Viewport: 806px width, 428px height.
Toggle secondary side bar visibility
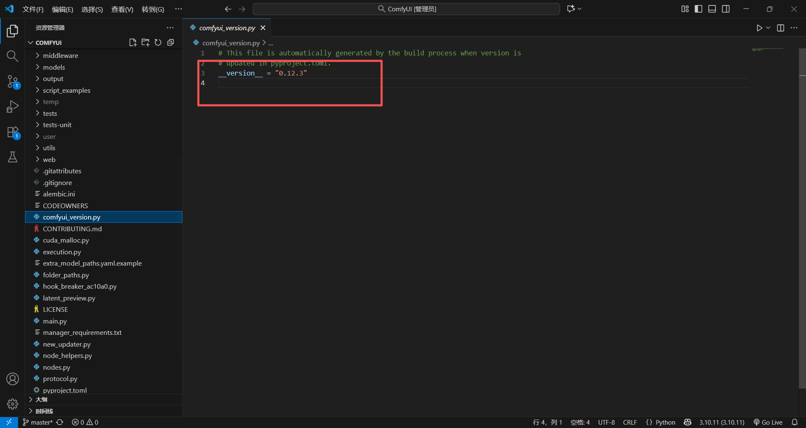pyautogui.click(x=726, y=9)
